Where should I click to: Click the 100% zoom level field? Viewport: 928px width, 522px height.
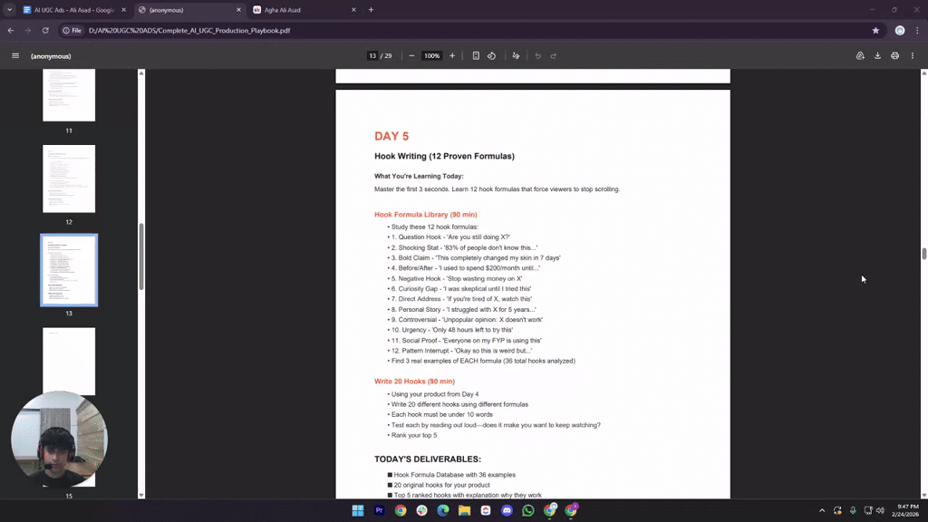tap(432, 55)
